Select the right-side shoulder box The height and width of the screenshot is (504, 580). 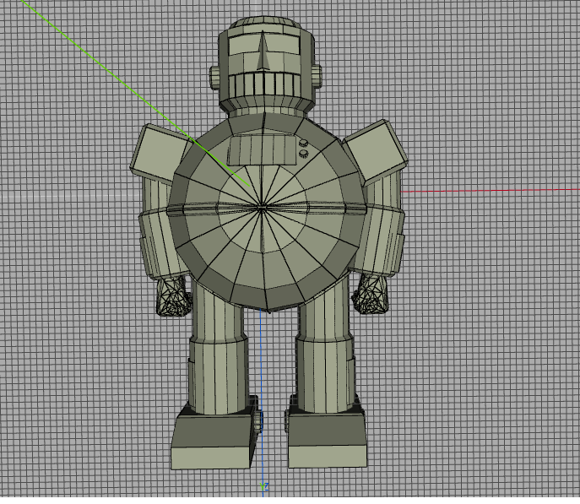pyautogui.click(x=376, y=152)
